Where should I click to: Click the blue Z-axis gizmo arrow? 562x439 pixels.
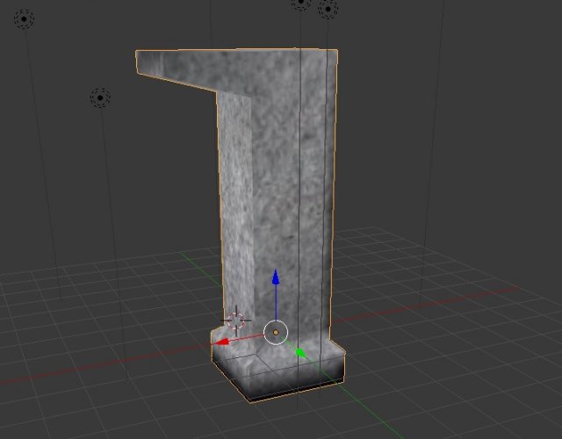(276, 279)
